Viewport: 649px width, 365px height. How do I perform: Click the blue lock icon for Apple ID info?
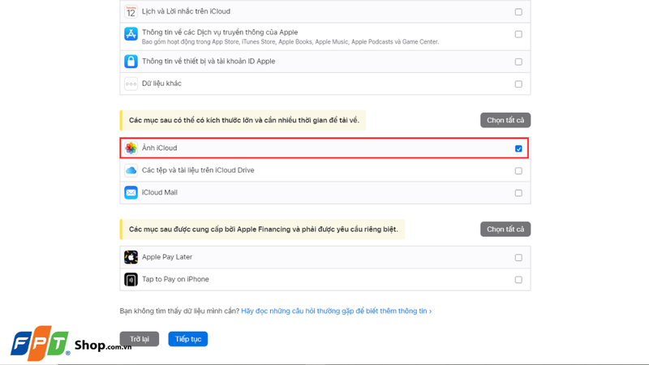click(x=131, y=62)
